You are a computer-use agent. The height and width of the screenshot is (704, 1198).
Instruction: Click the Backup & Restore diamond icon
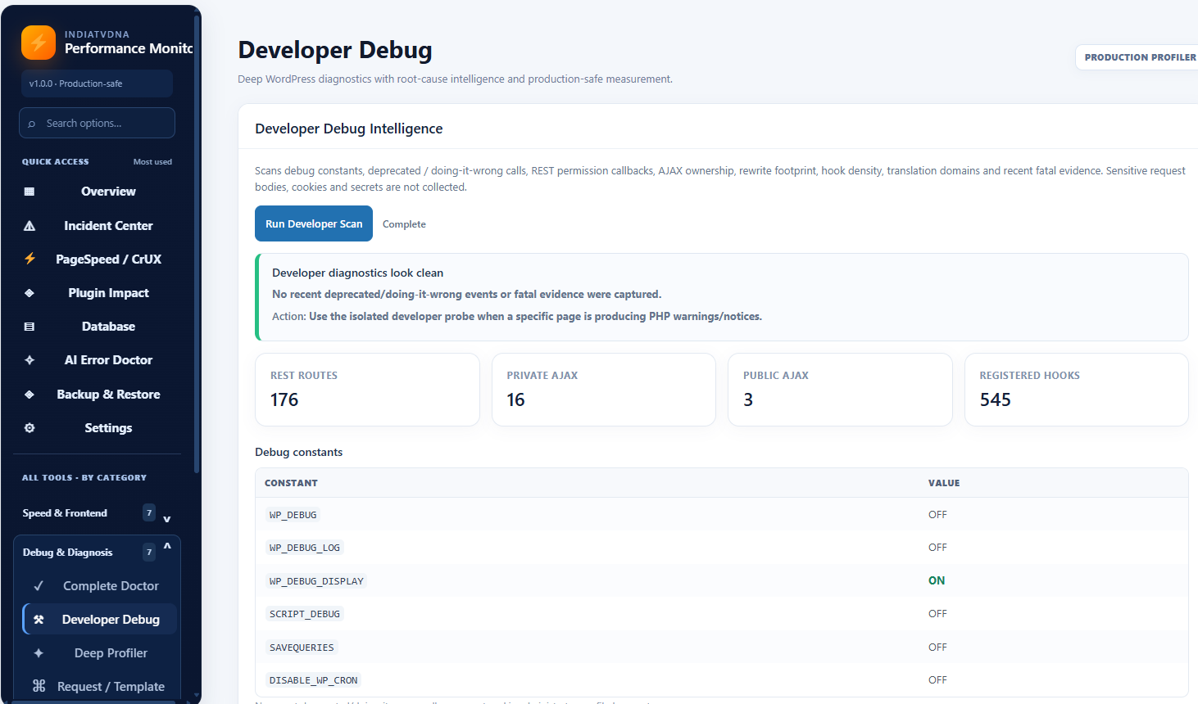(29, 395)
